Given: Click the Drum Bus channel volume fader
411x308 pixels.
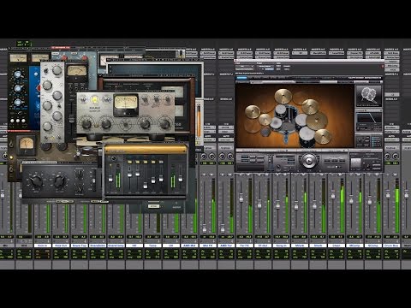Looking at the screenshot, I should click(388, 195).
